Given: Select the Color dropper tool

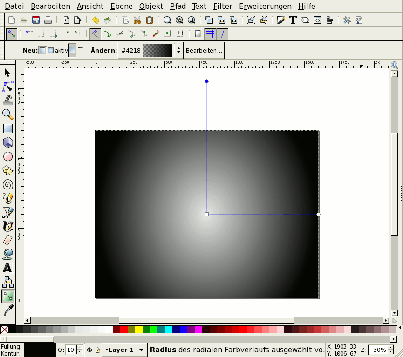Looking at the screenshot, I should 7,310.
